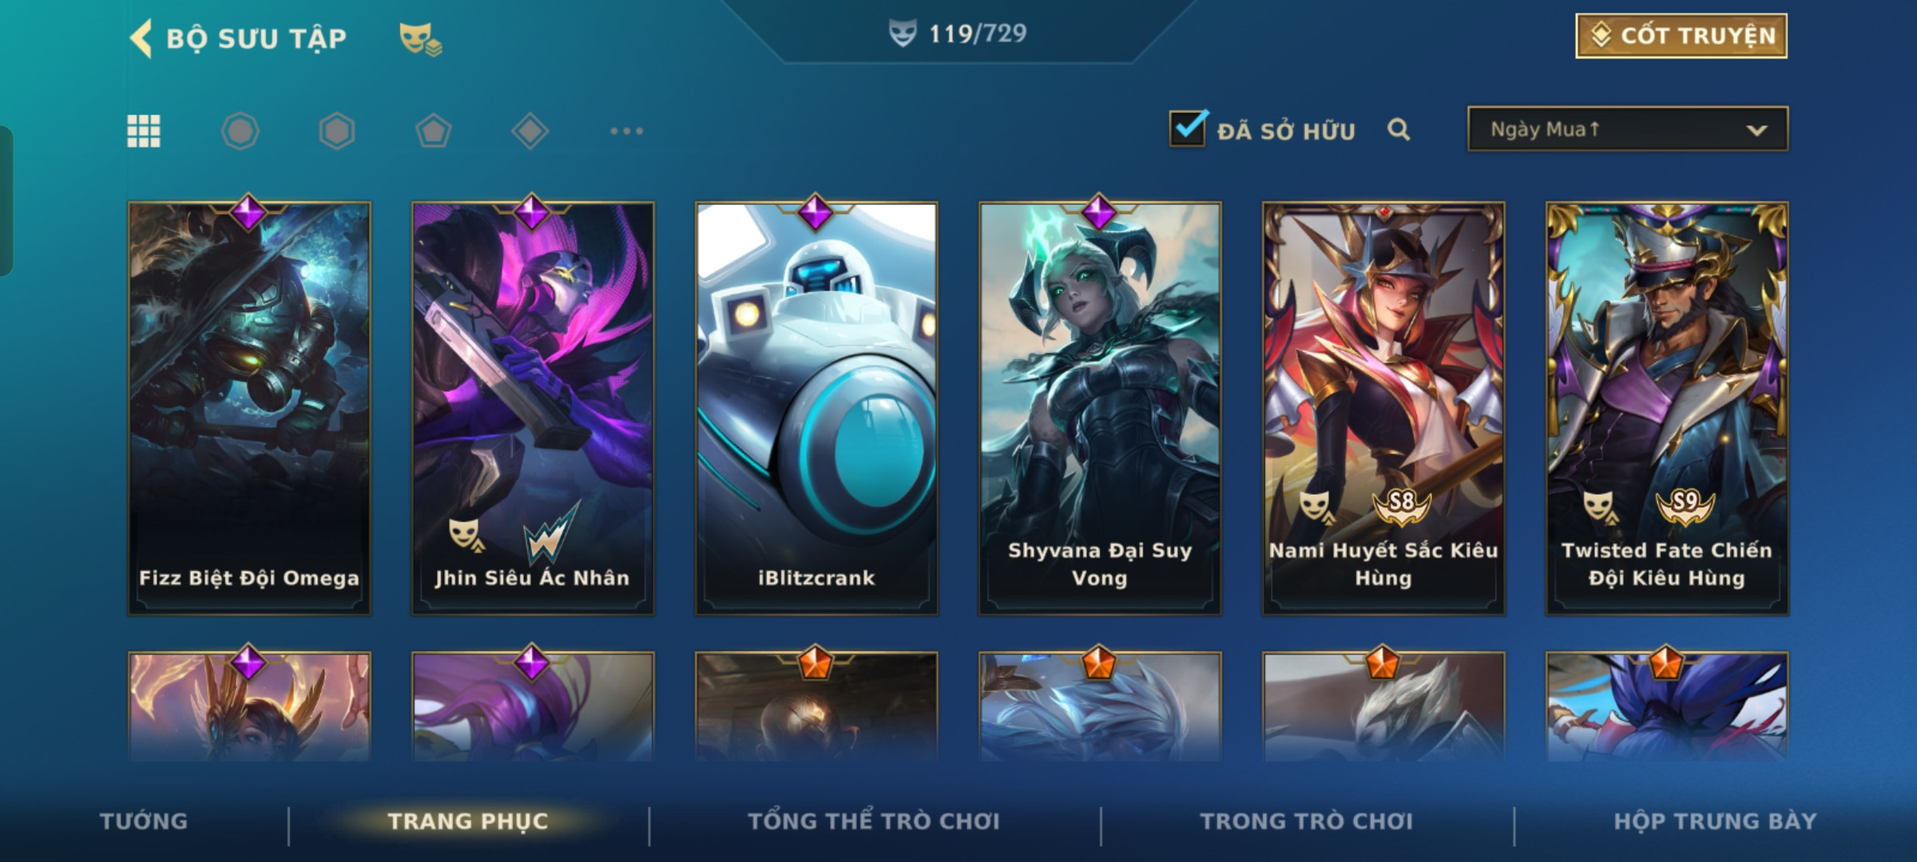Filter by pentagon rarity icon
This screenshot has width=1917, height=862.
point(434,131)
